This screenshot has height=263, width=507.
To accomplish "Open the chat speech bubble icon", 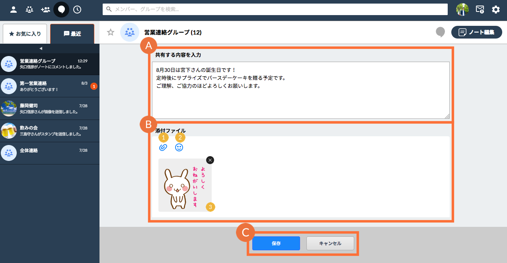I will [61, 10].
